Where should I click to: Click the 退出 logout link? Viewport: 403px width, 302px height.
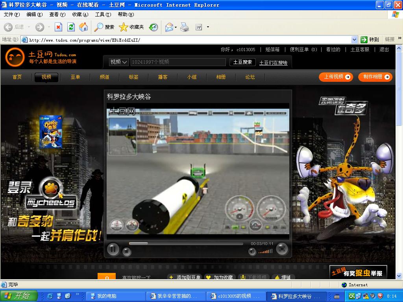click(x=384, y=50)
